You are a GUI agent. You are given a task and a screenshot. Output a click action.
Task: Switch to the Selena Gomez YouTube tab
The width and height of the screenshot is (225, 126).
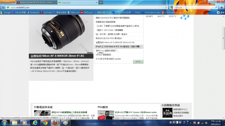coord(36,2)
